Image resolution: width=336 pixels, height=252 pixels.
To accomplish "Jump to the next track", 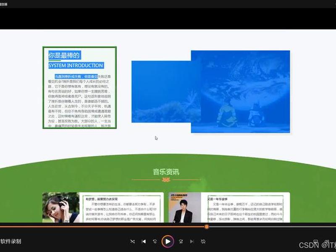I will [192, 241].
